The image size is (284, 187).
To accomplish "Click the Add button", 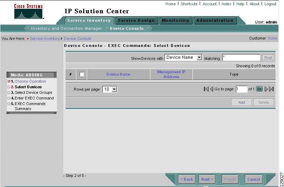I will click(242, 103).
